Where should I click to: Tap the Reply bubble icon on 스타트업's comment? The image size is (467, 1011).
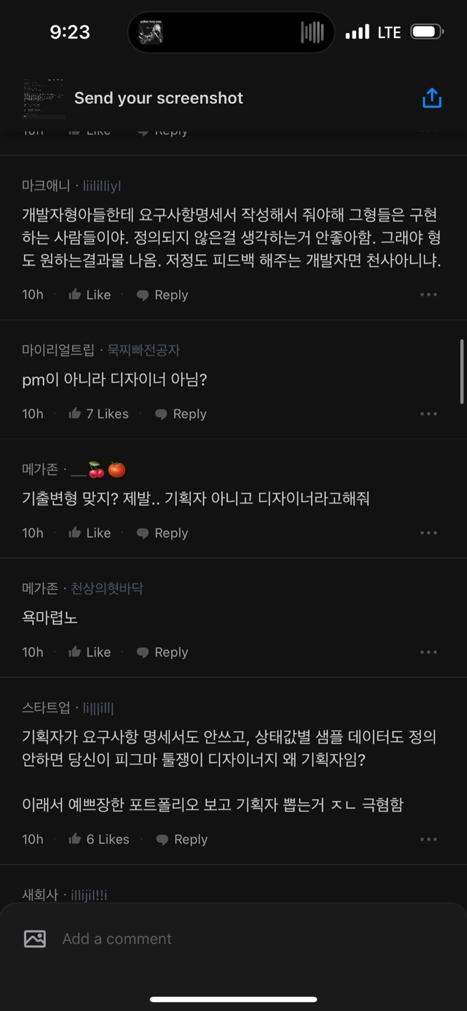161,839
